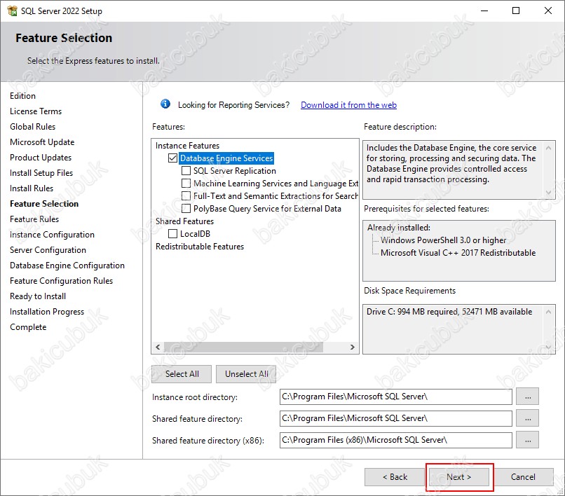Proceed with the Next > button
This screenshot has height=496, width=565.
[x=458, y=477]
